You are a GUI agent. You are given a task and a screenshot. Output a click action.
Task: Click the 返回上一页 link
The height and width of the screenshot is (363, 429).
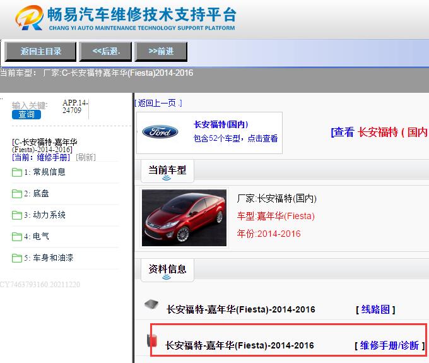click(x=158, y=103)
